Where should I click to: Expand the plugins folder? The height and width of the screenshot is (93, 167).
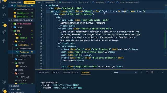tap(22, 59)
